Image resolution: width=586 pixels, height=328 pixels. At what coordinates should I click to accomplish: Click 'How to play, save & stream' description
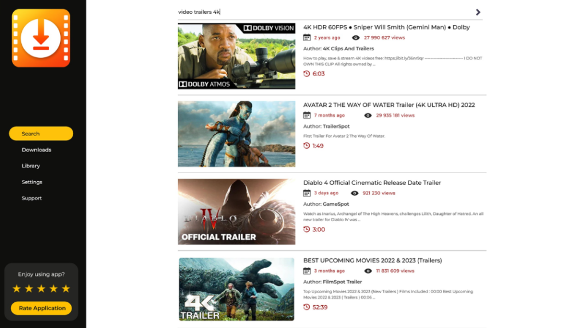coord(393,61)
